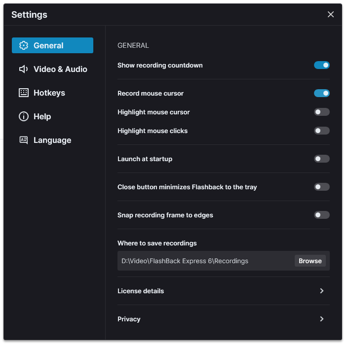
Task: Click the Language translate icon
Action: tap(24, 140)
